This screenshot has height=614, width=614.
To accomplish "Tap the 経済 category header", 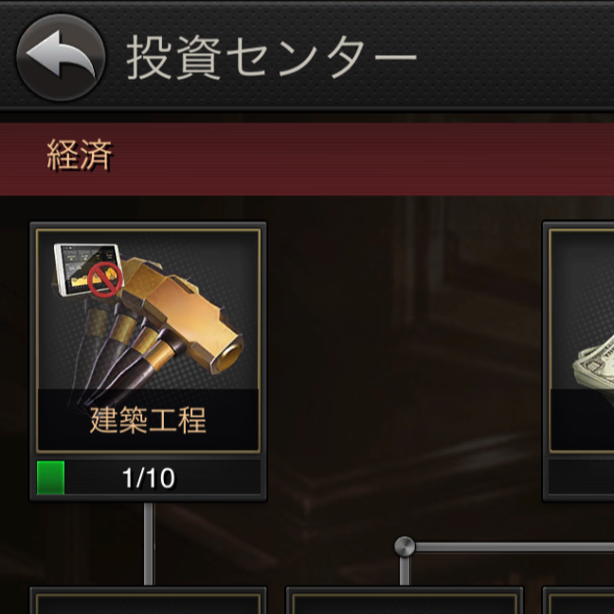I will click(80, 155).
